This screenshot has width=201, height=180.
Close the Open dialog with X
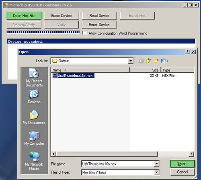pyautogui.click(x=193, y=52)
